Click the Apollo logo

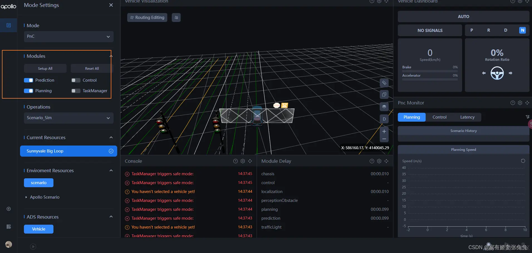(8, 6)
